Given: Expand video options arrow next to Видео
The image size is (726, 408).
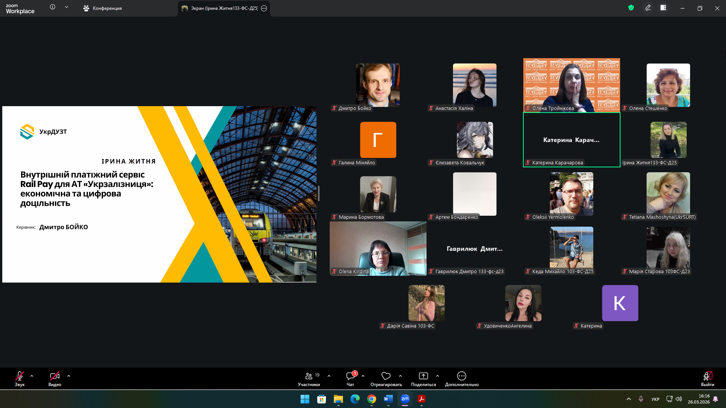Looking at the screenshot, I should click(x=69, y=376).
